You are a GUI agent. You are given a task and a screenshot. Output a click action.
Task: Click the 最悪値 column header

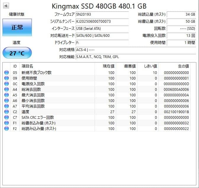127,66
